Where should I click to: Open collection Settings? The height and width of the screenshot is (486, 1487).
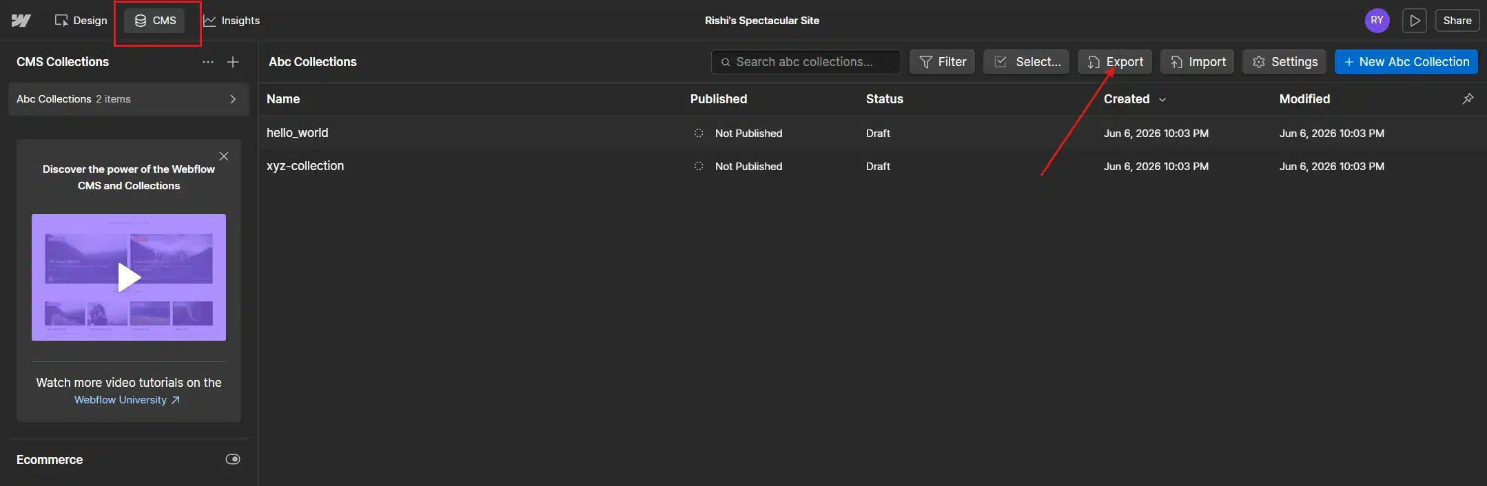pyautogui.click(x=1284, y=62)
